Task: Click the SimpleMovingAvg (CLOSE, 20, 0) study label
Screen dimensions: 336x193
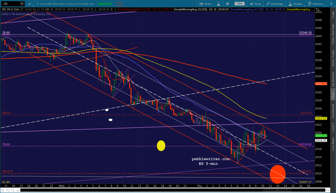Action: (x=195, y=9)
